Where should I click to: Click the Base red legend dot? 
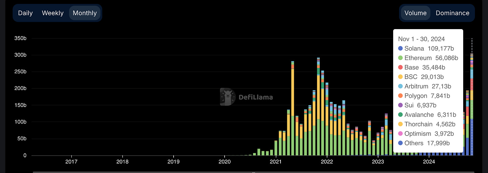(400, 67)
